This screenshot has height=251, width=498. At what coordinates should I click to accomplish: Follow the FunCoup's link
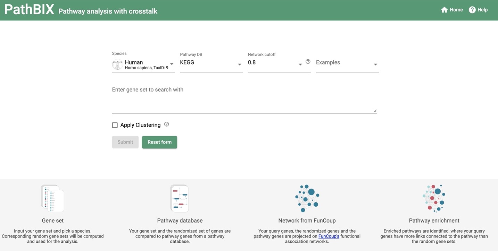[329, 236]
